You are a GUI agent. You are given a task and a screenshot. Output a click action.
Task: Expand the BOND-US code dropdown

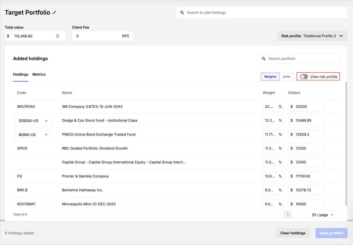[33, 135]
